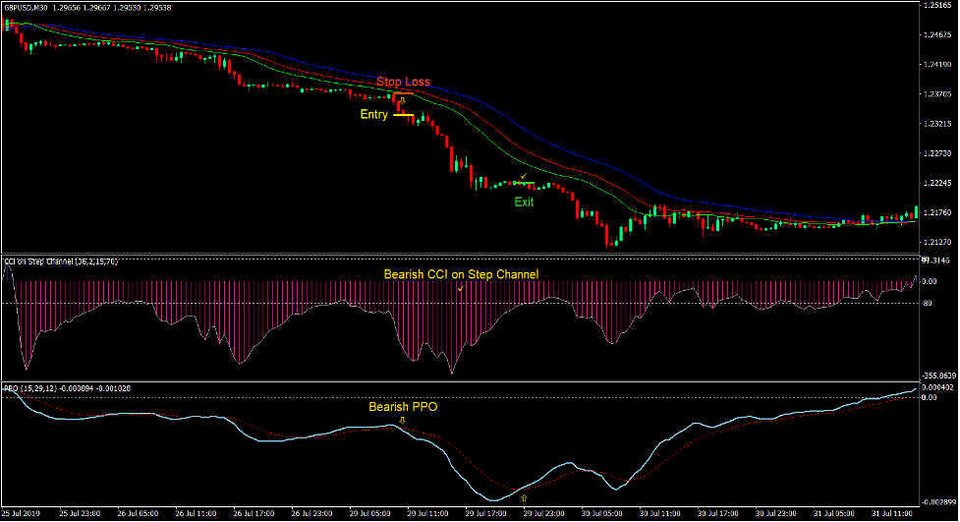Click the 29 Jul 11:00 time label

pos(429,514)
